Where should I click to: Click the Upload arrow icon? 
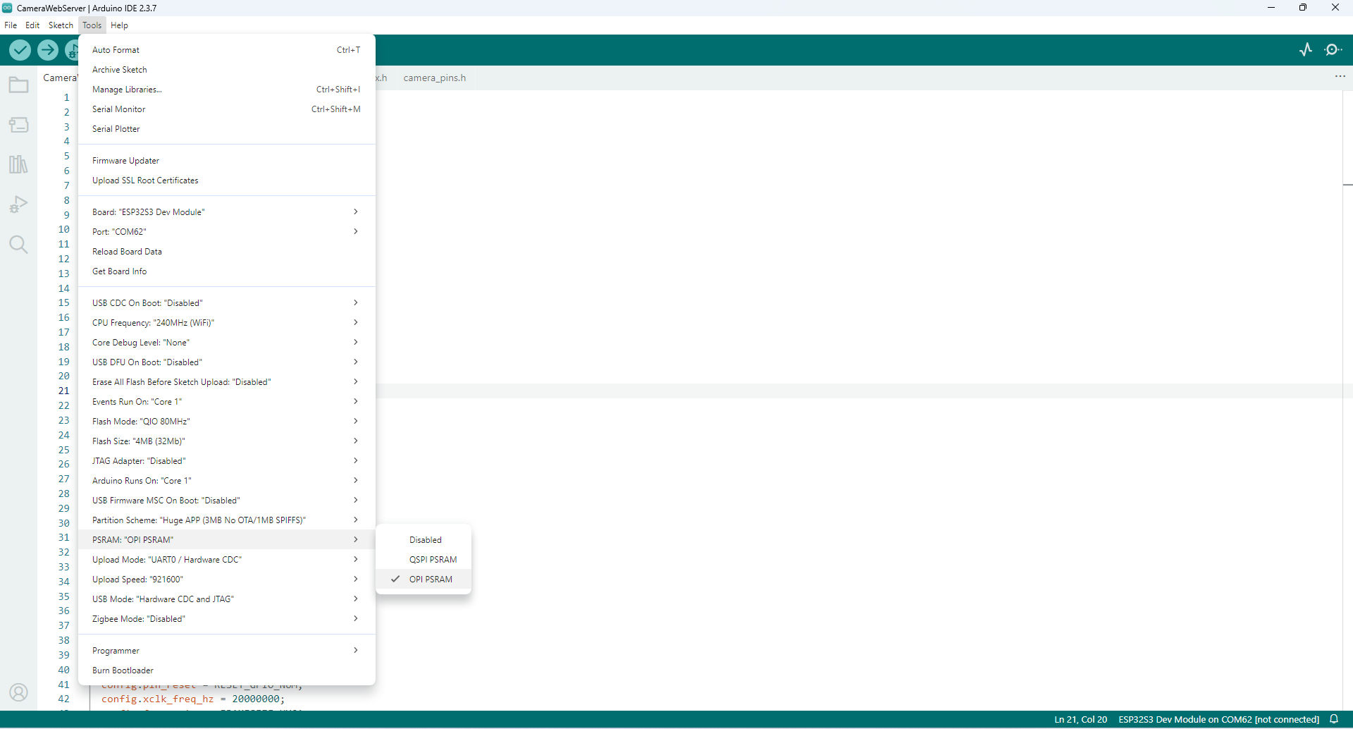[48, 50]
